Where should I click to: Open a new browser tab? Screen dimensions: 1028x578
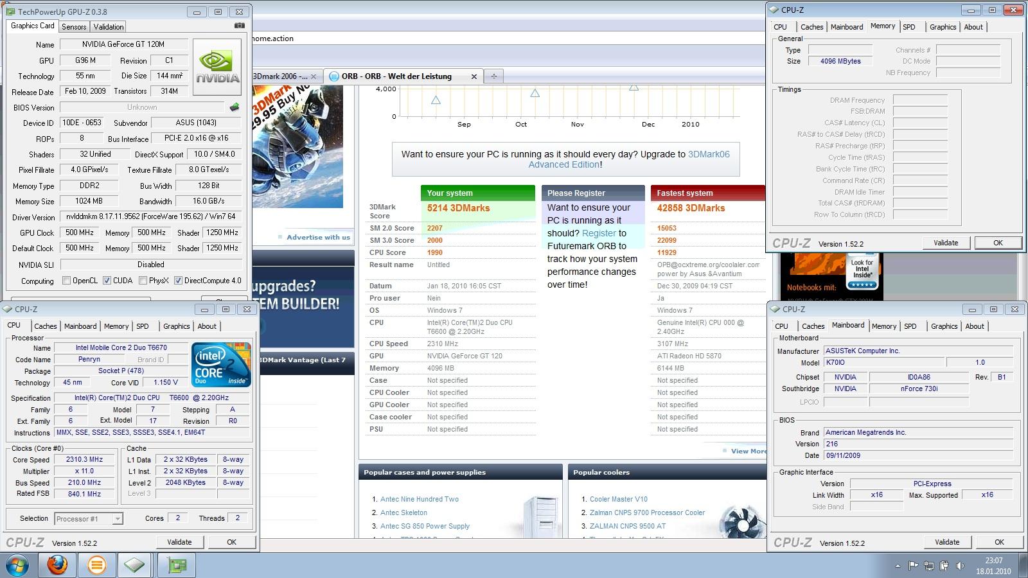(x=494, y=76)
